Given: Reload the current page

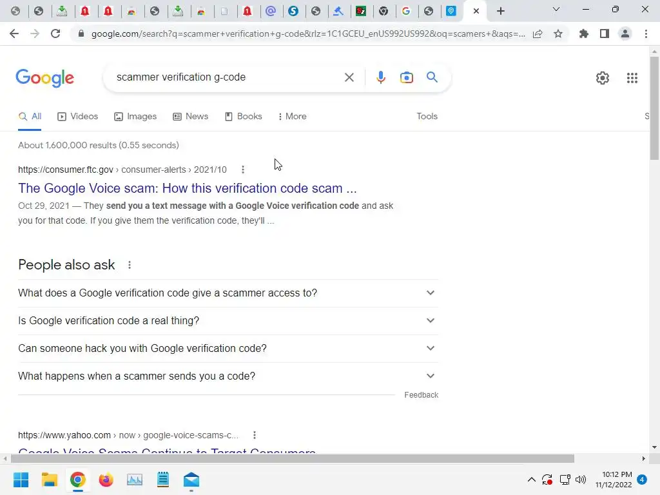Looking at the screenshot, I should [x=55, y=34].
